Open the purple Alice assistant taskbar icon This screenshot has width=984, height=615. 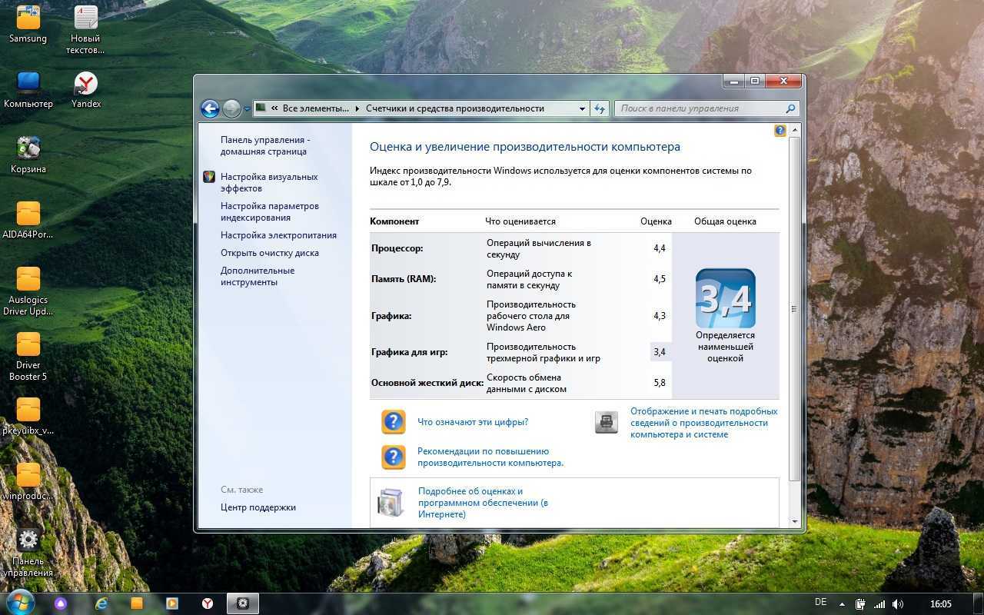point(61,603)
